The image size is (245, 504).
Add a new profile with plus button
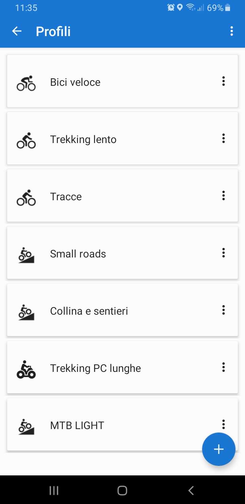coord(218,449)
